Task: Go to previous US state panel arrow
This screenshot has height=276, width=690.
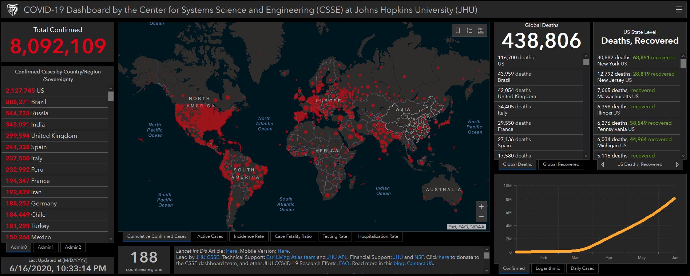Action: (x=603, y=164)
